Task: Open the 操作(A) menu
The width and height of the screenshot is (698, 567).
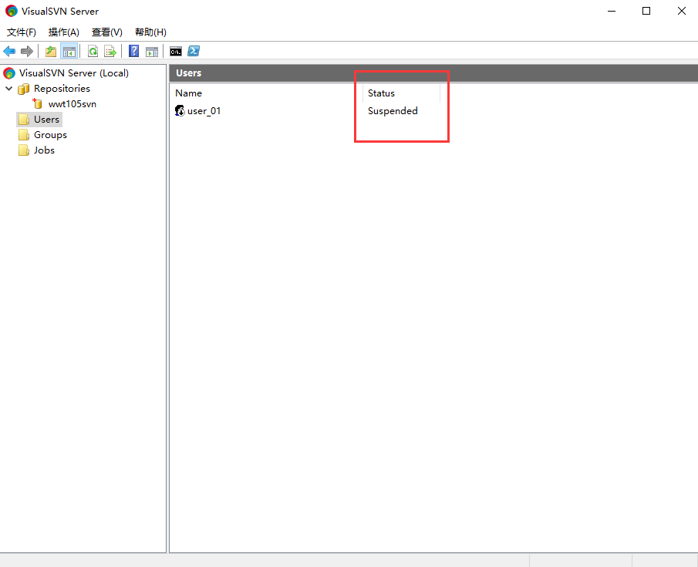Action: coord(64,32)
